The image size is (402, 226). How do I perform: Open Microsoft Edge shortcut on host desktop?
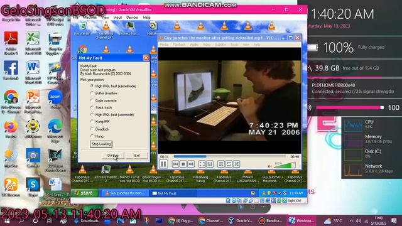click(x=55, y=131)
